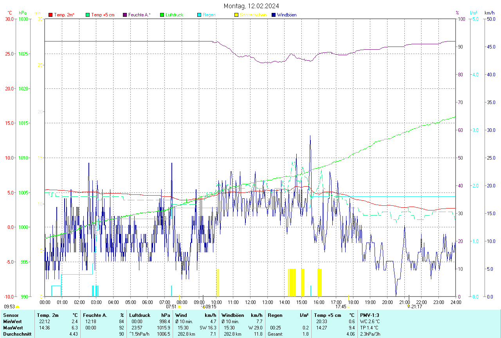Screen dimensions: 501x338
Task: Click the max wind value 'SW 16.3'
Action: (208, 328)
